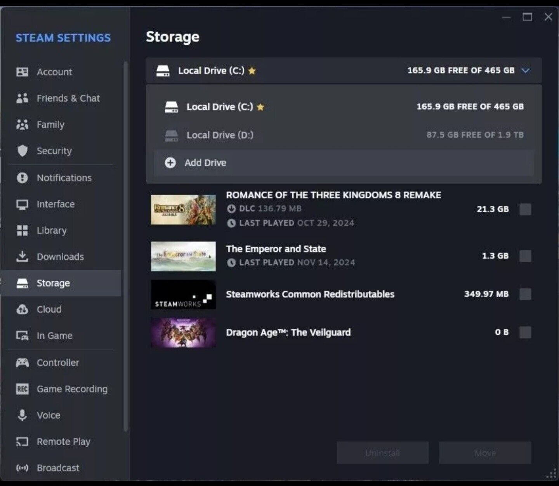Click the Controller gamepad icon
Image resolution: width=559 pixels, height=486 pixels.
coord(22,363)
